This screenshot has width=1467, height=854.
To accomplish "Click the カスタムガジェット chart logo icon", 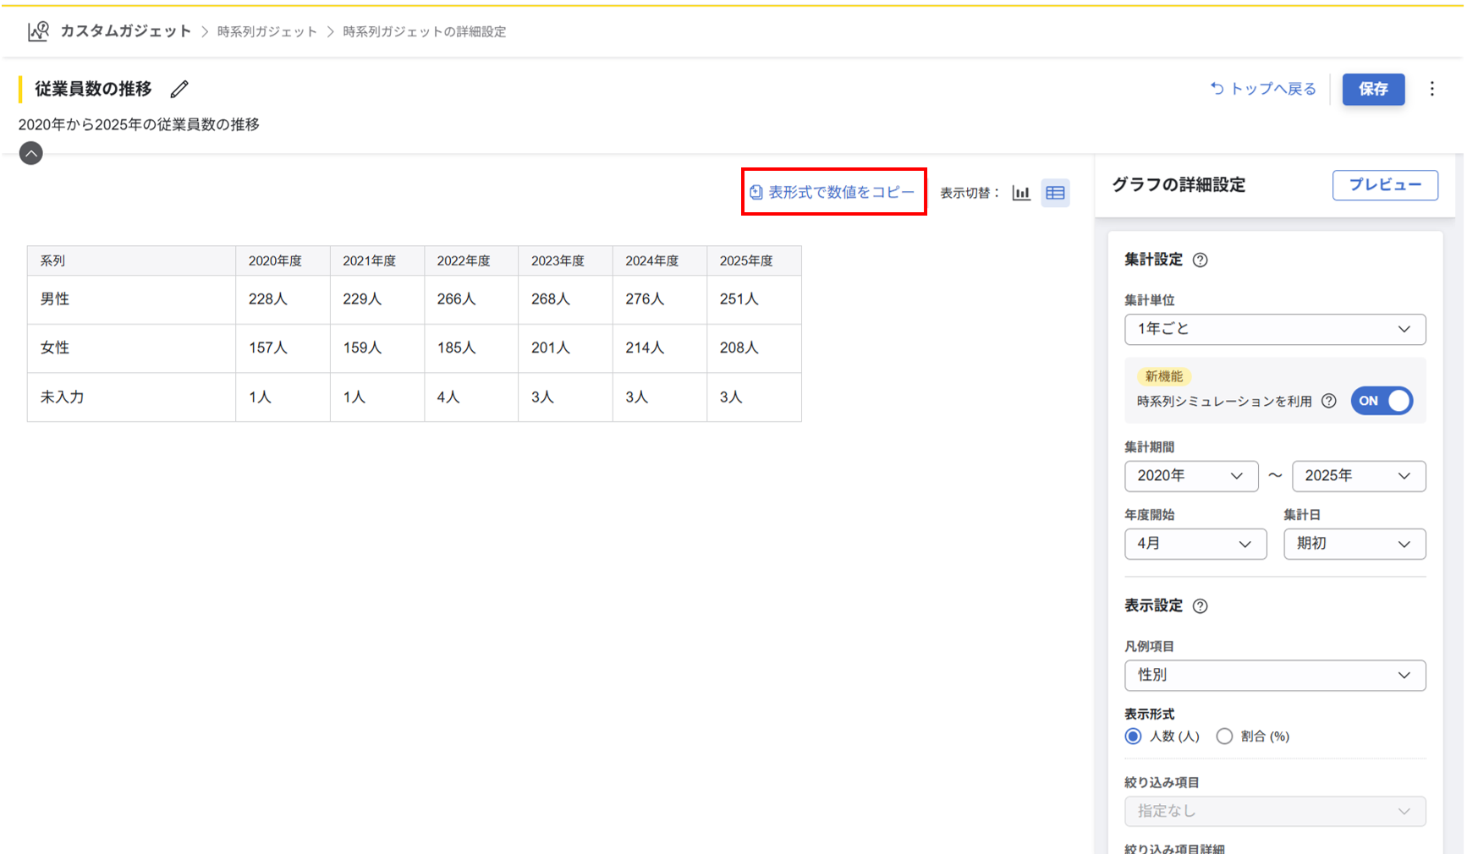I will [38, 31].
